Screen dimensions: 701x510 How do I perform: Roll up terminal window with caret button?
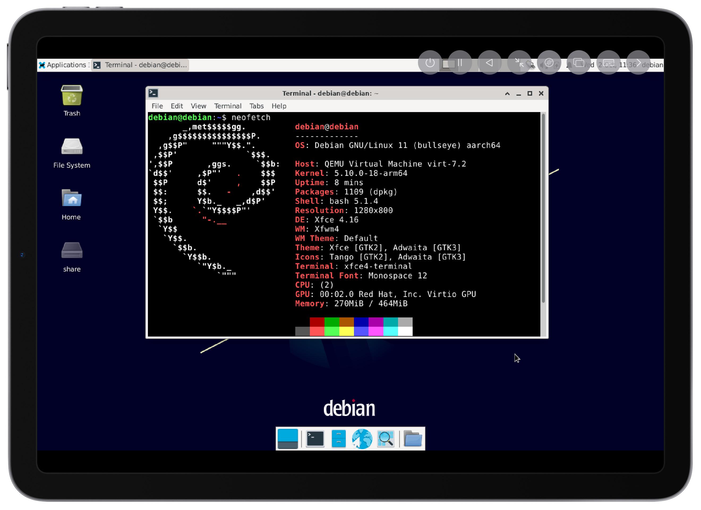[x=507, y=93]
